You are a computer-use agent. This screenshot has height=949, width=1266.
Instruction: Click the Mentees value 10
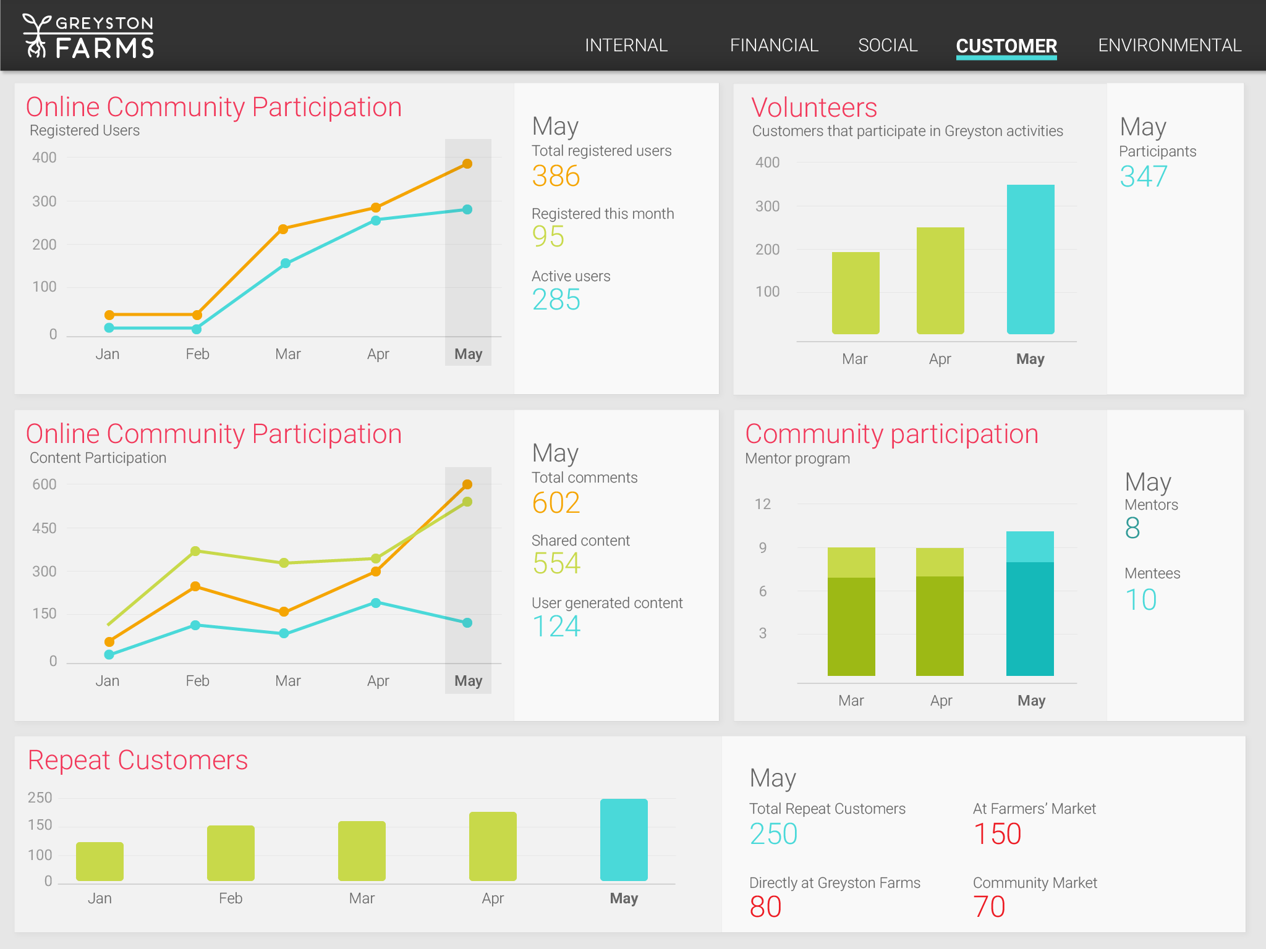coord(1141,600)
